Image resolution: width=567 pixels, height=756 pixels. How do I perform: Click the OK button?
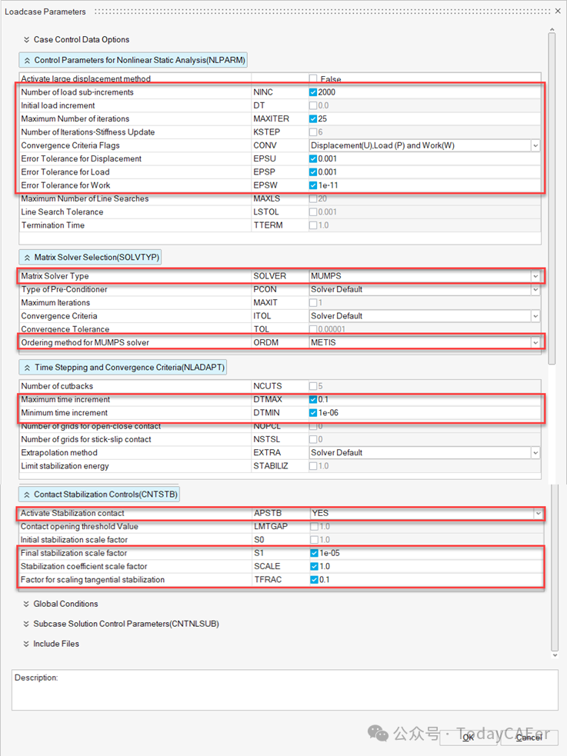(x=468, y=738)
